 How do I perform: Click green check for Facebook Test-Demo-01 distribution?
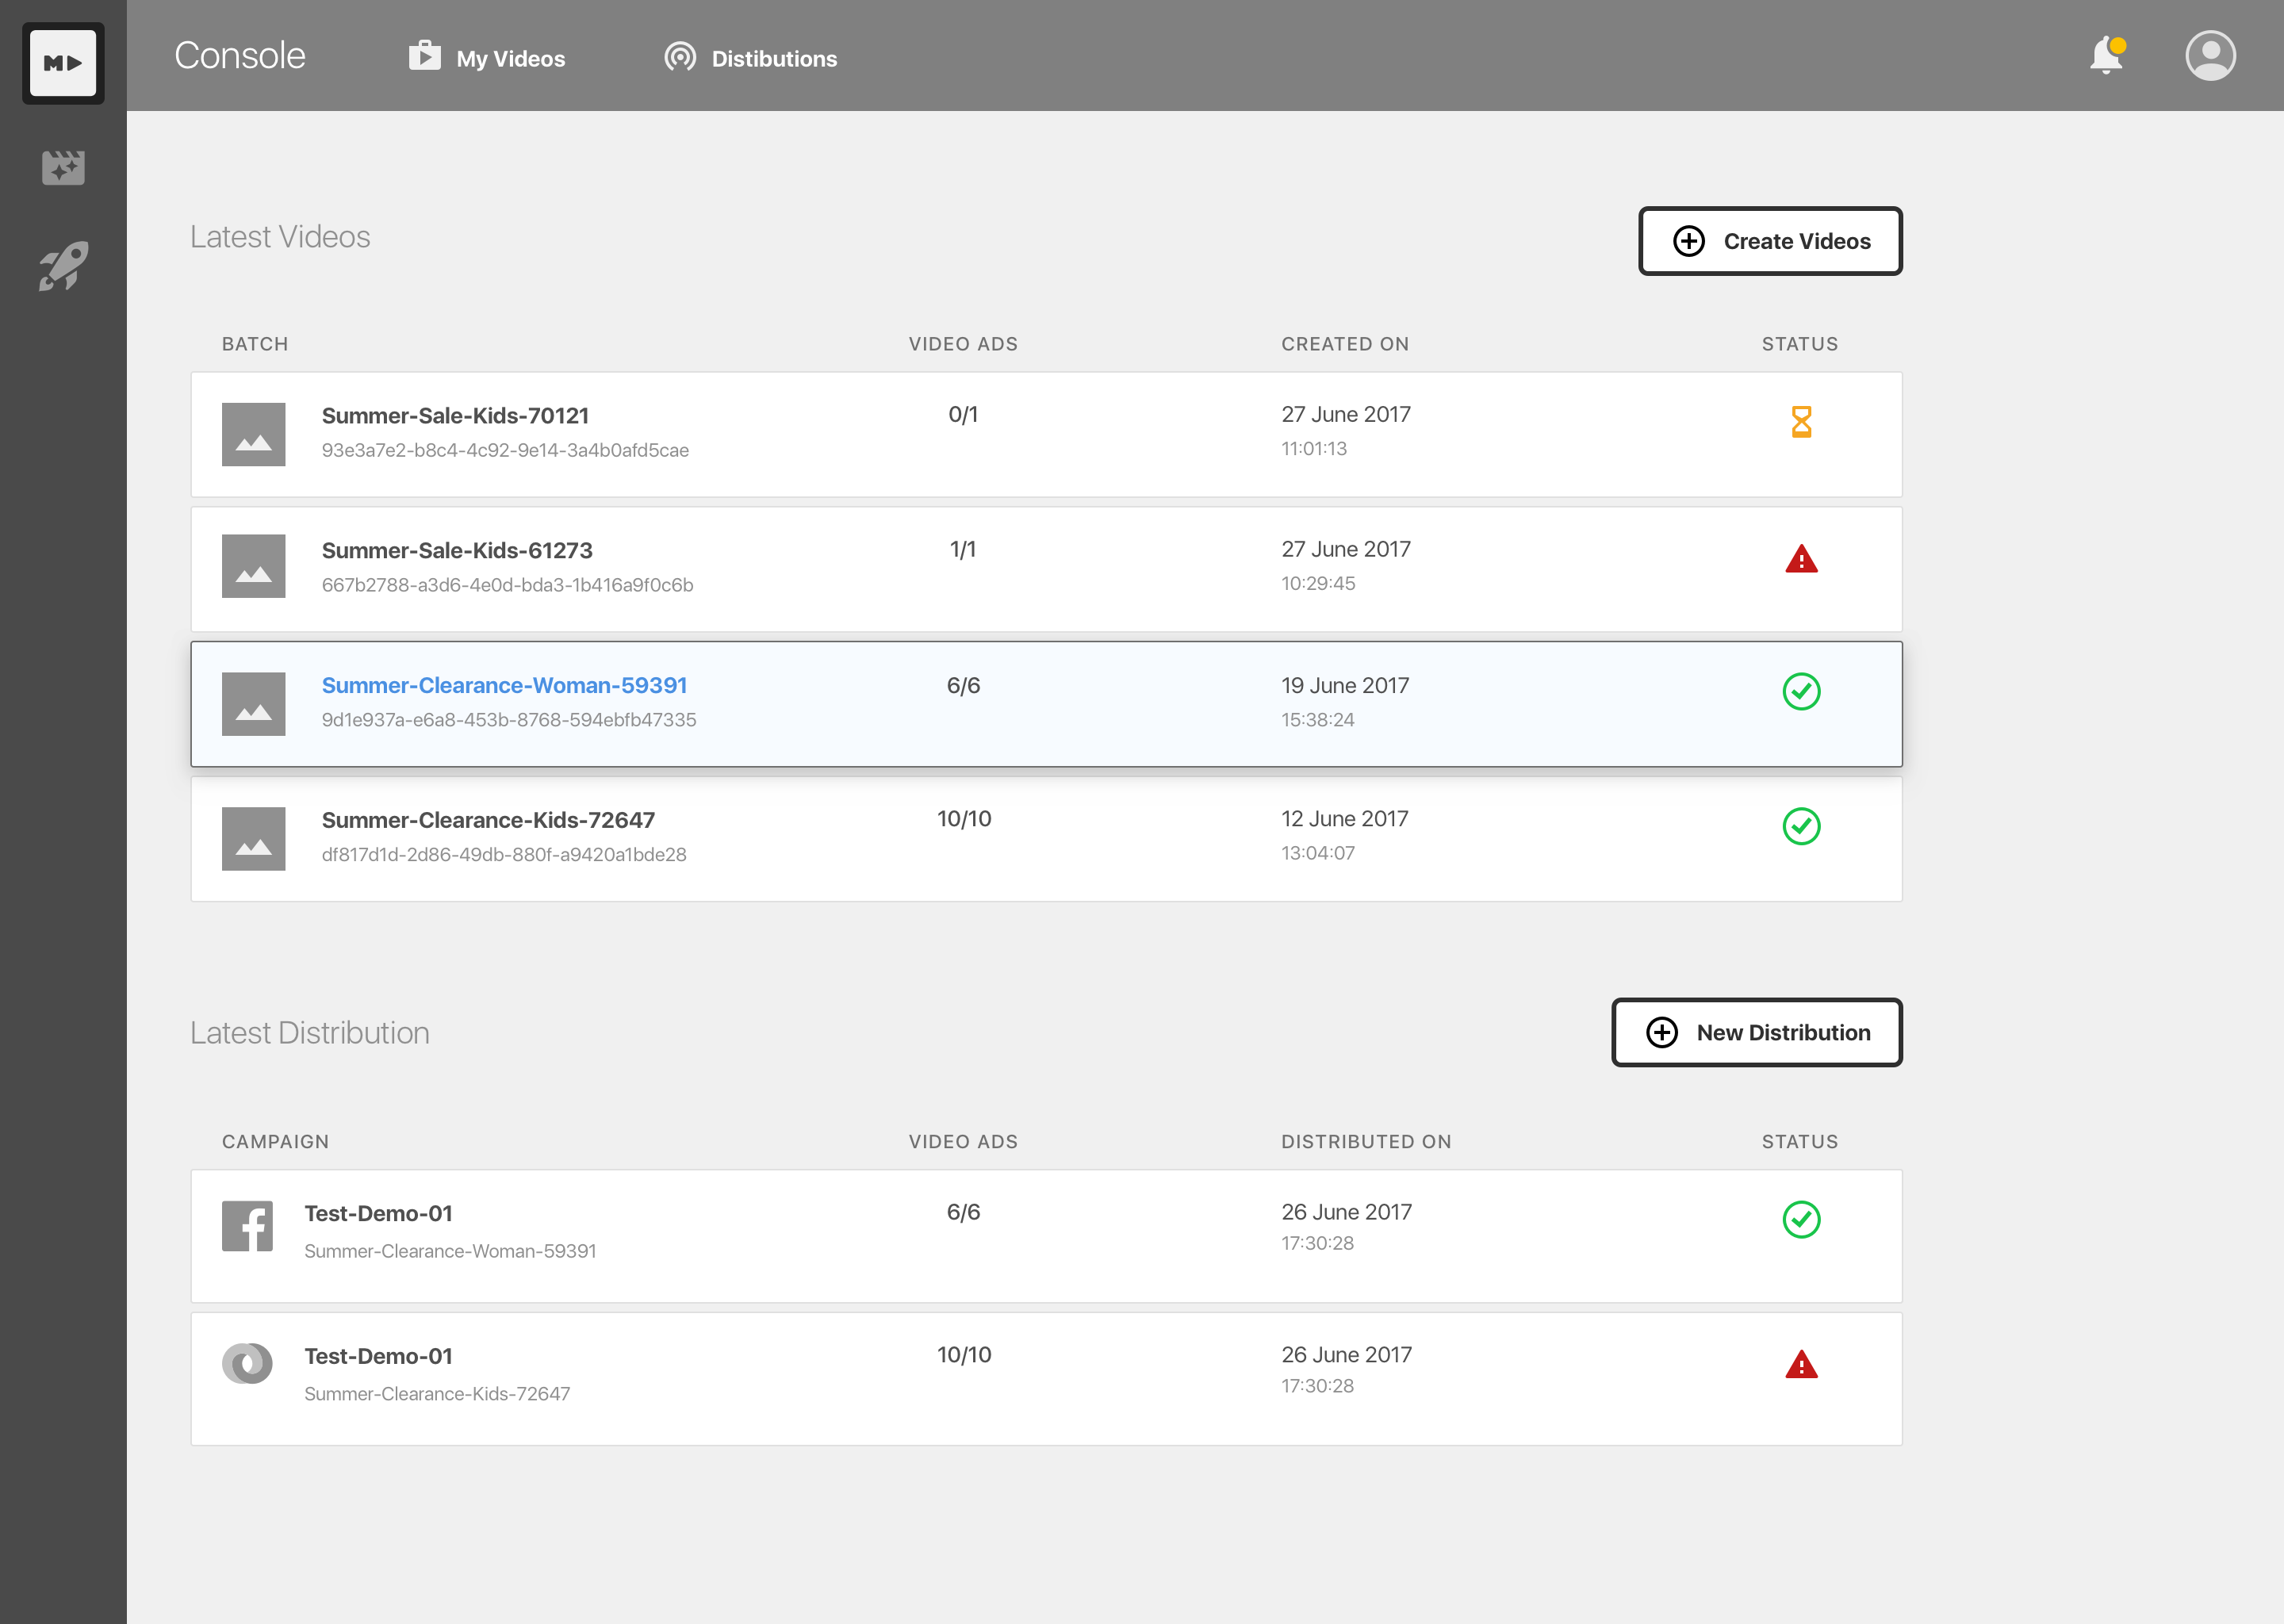coord(1801,1219)
